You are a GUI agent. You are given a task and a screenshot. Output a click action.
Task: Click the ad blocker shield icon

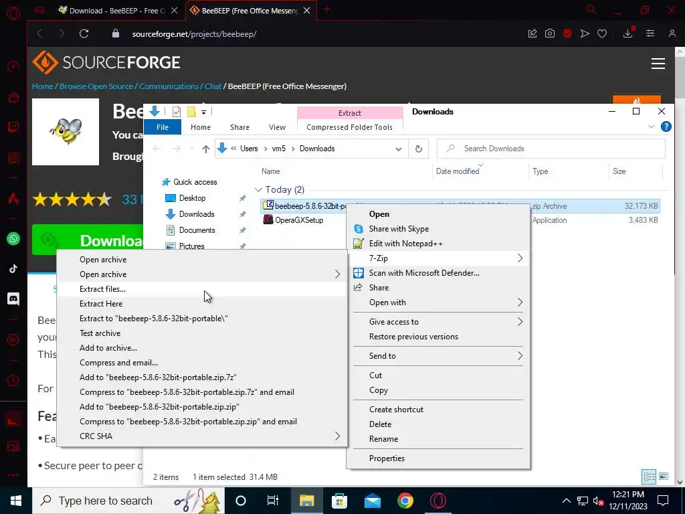coord(567,33)
